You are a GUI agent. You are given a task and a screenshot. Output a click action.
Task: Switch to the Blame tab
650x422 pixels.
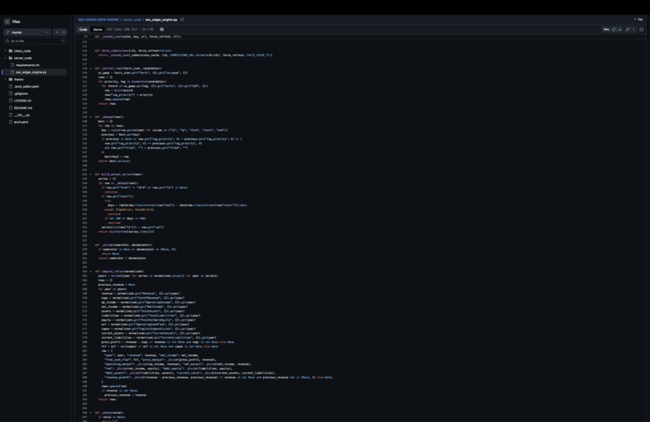point(98,30)
